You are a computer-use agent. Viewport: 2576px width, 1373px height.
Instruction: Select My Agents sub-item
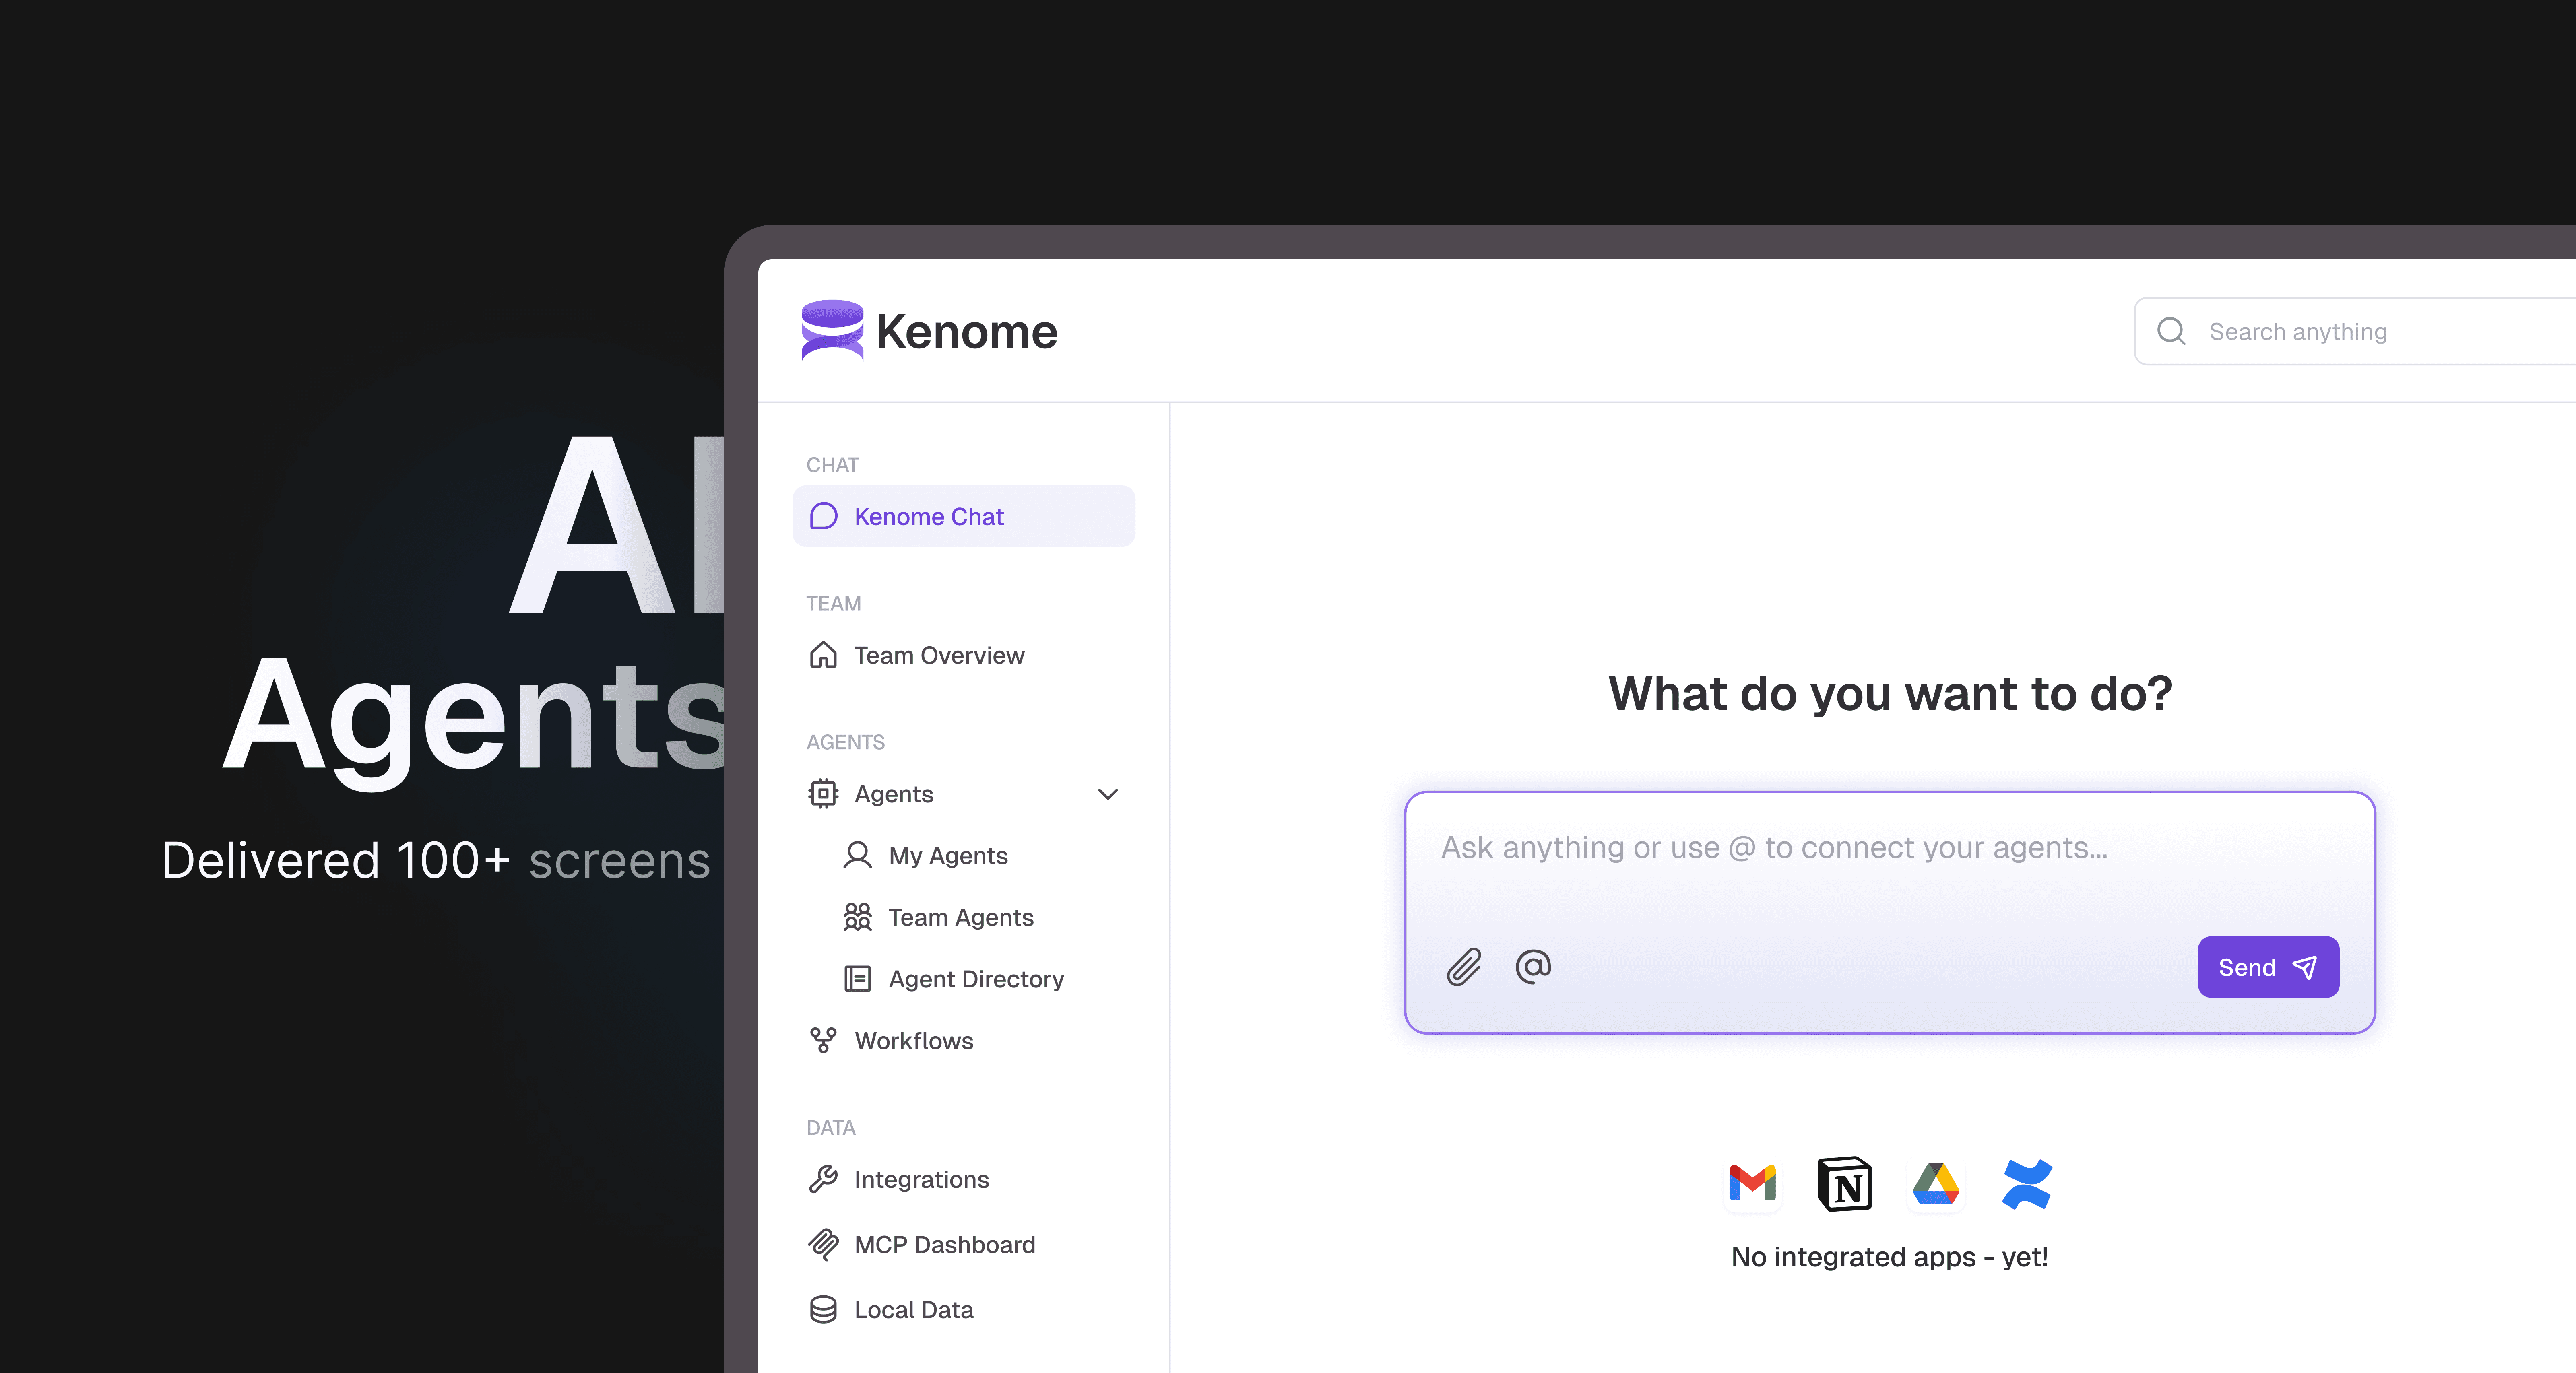[947, 856]
